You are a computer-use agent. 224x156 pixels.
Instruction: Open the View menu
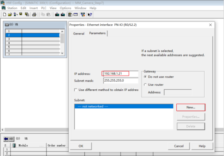tap(53, 8)
